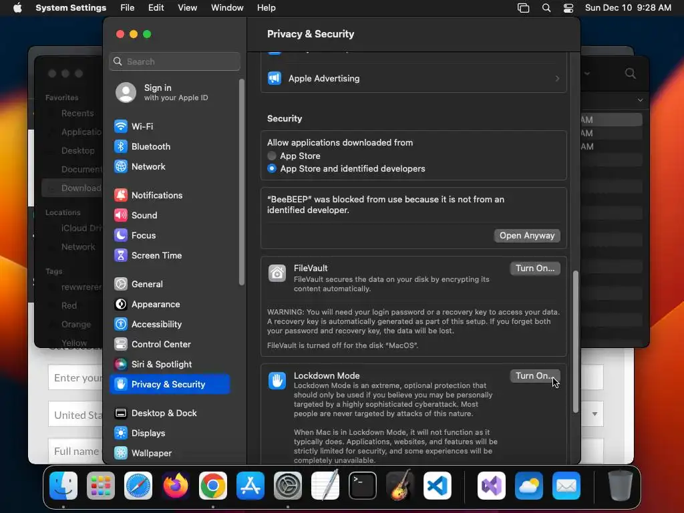This screenshot has height=513, width=684.
Task: Open country dropdown arrow in background webpage
Action: [594, 414]
